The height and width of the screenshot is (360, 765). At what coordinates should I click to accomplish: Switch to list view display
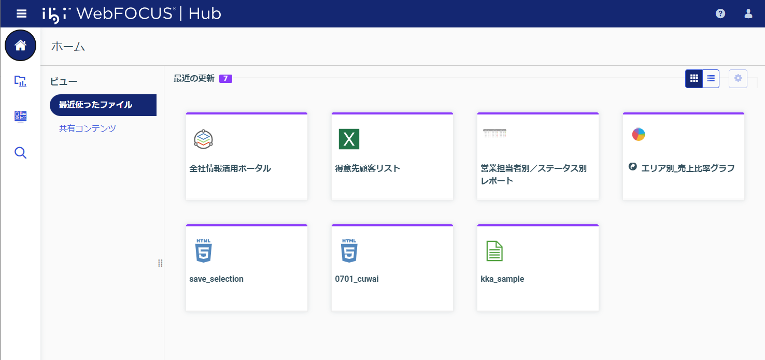point(711,78)
